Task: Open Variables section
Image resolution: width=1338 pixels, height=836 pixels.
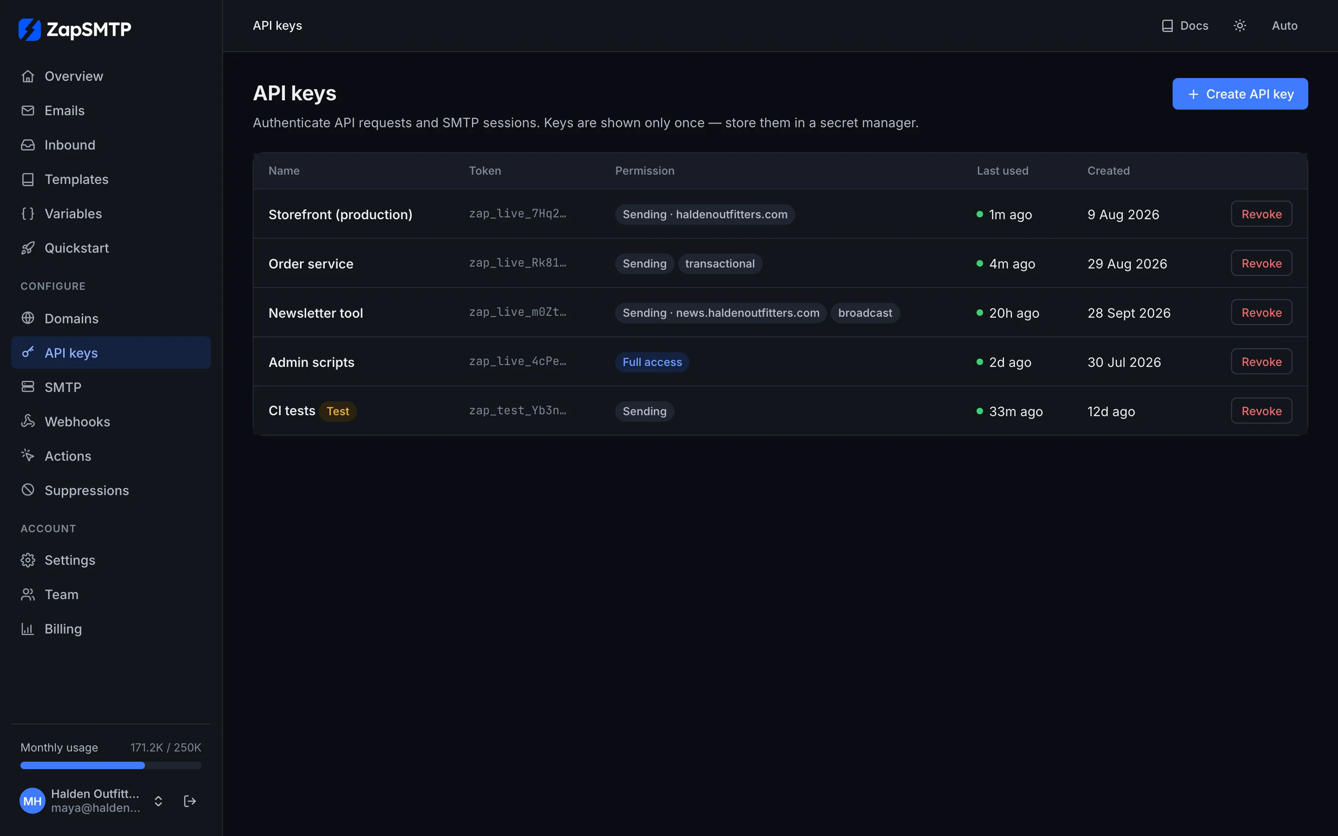Action: (x=111, y=214)
